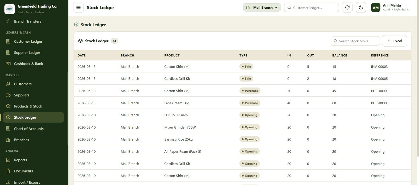Click reference INV-00003
The image size is (419, 185).
click(379, 67)
